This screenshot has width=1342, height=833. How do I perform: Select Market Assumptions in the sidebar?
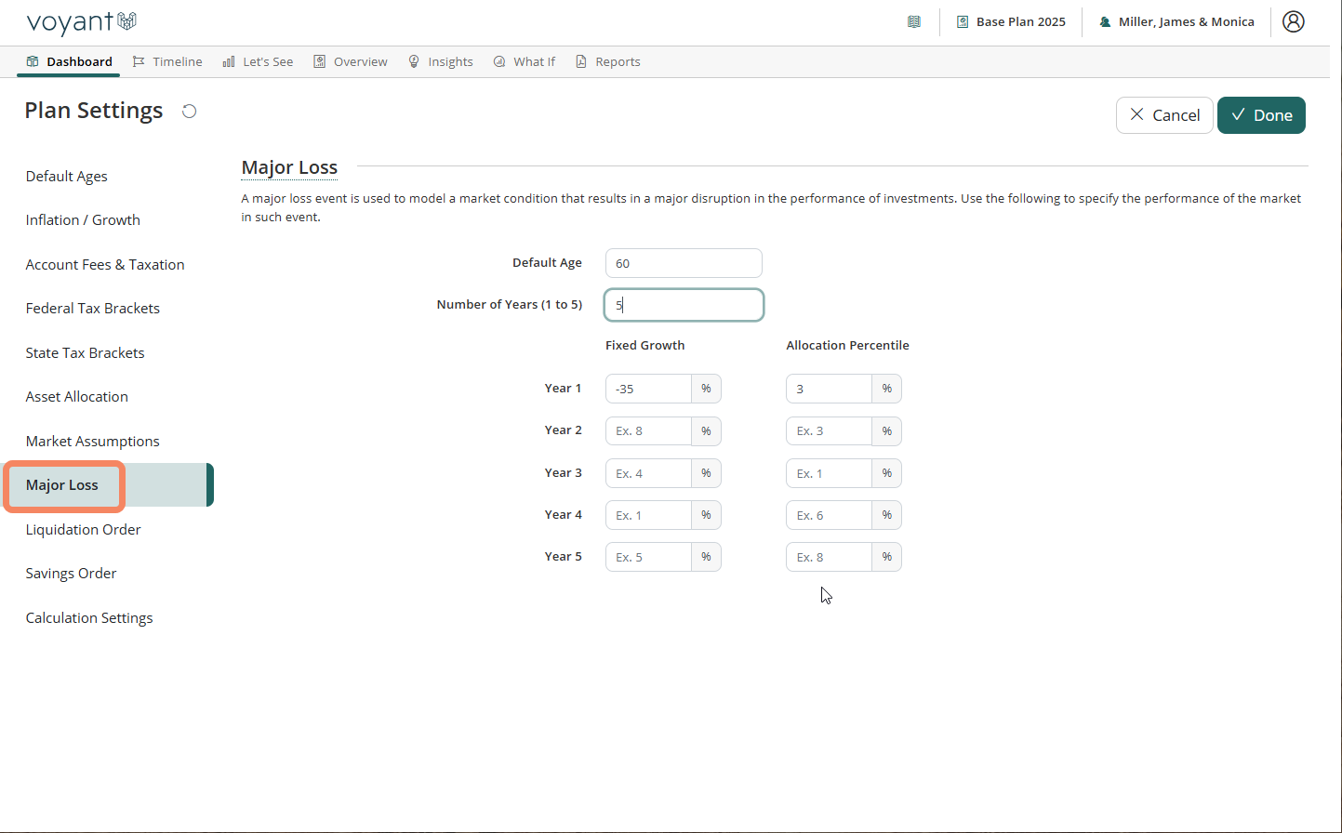pyautogui.click(x=92, y=441)
